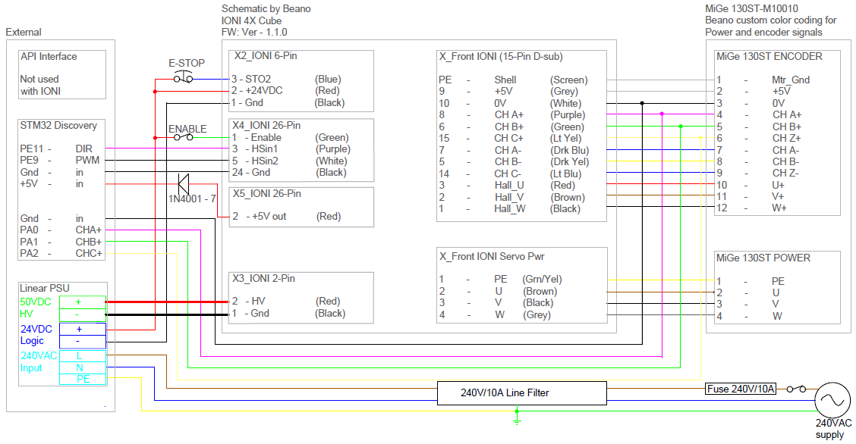
Task: Click the 'X4_IONI 26-Pin' connector title
Action: [266, 125]
